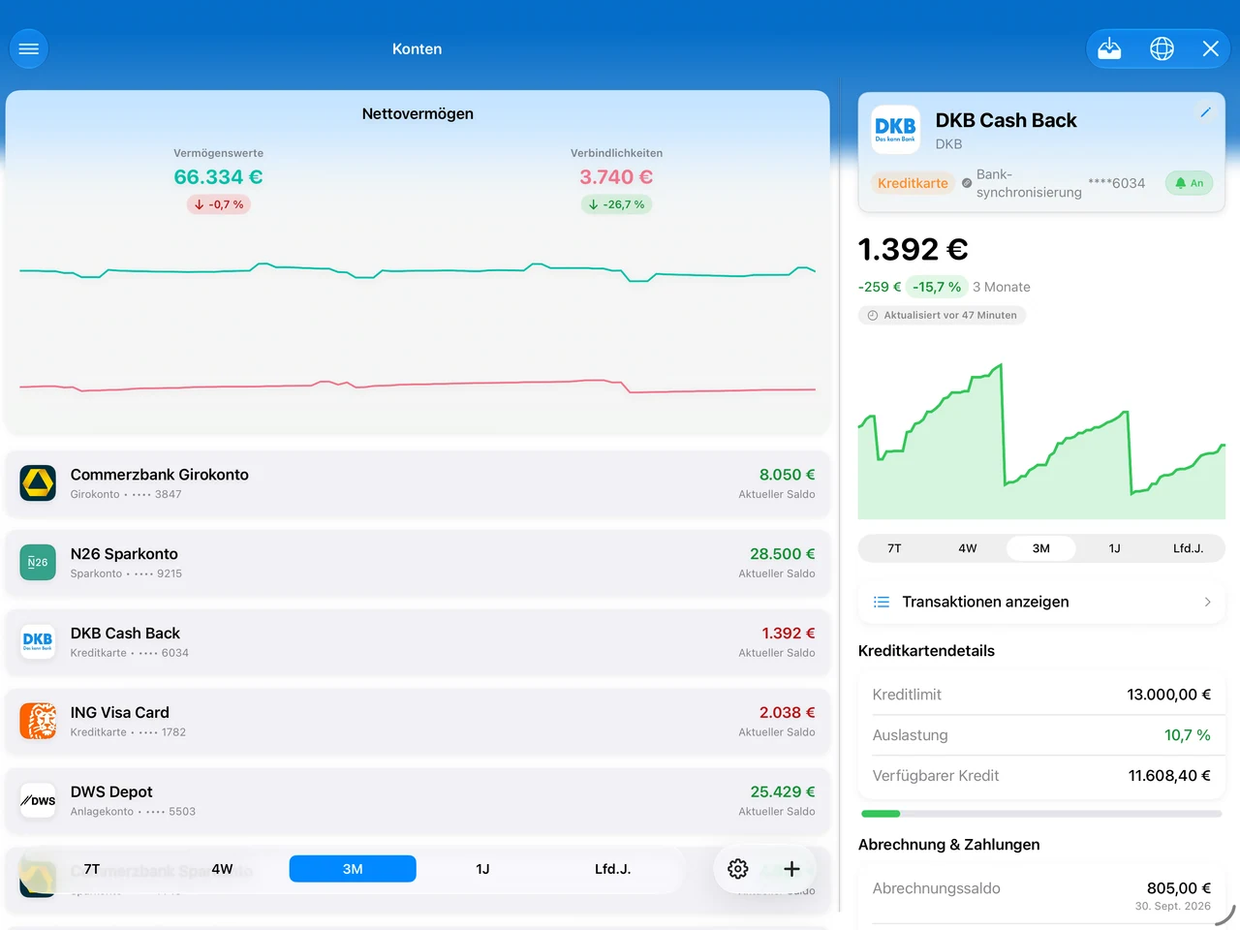The width and height of the screenshot is (1240, 930).
Task: Click the credit utilization progress bar
Action: (1041, 814)
